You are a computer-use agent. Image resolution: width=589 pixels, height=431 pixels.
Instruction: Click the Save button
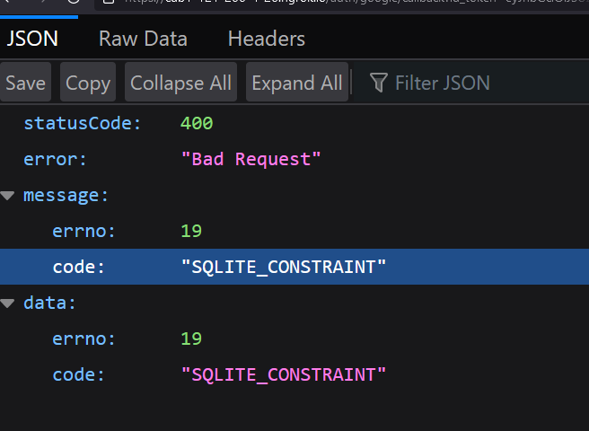point(25,83)
